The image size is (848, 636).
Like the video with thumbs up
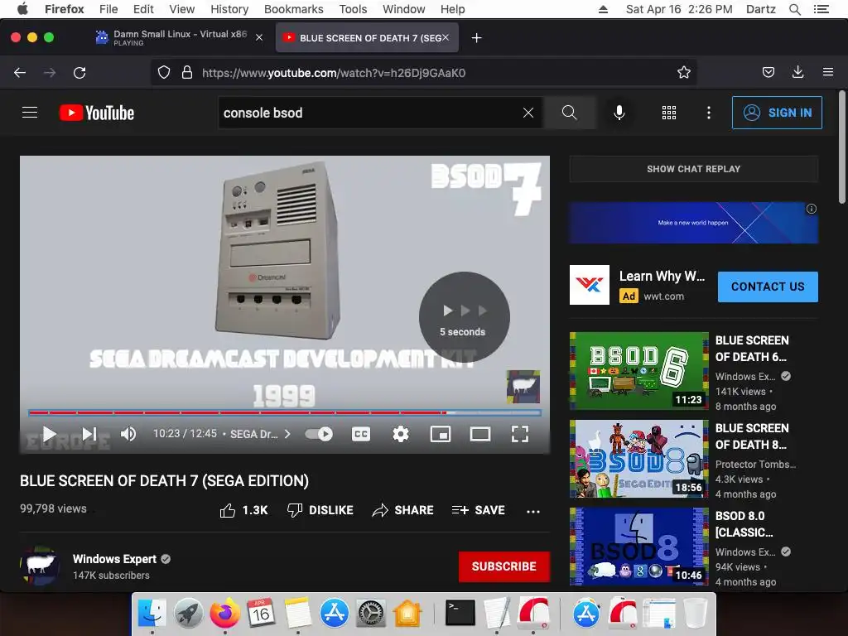pos(243,510)
